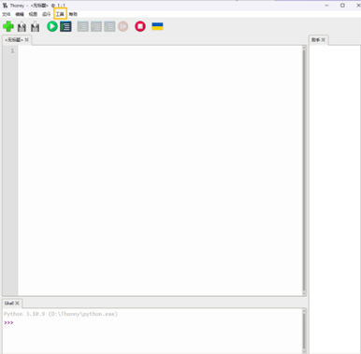The width and height of the screenshot is (361, 354).
Task: Click the Save file icon
Action: pyautogui.click(x=36, y=27)
